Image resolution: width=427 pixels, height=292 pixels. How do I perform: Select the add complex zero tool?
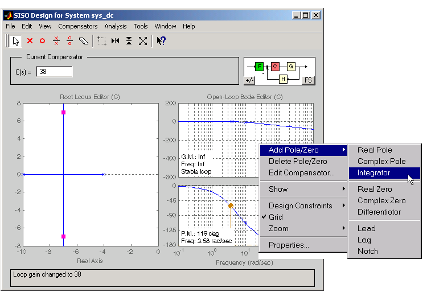pos(69,41)
